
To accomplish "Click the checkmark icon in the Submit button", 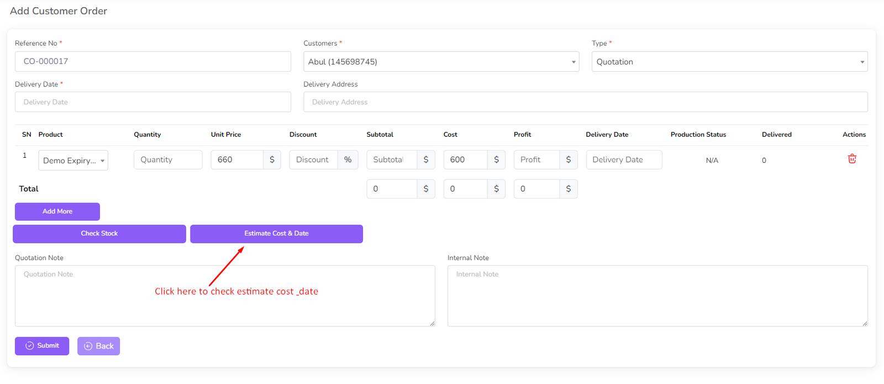I will click(x=30, y=346).
